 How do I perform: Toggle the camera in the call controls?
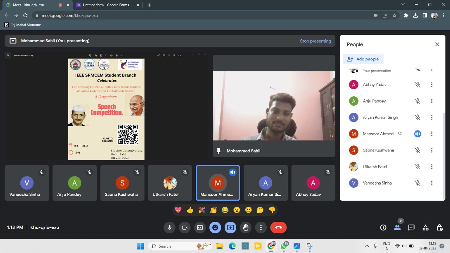tap(185, 228)
